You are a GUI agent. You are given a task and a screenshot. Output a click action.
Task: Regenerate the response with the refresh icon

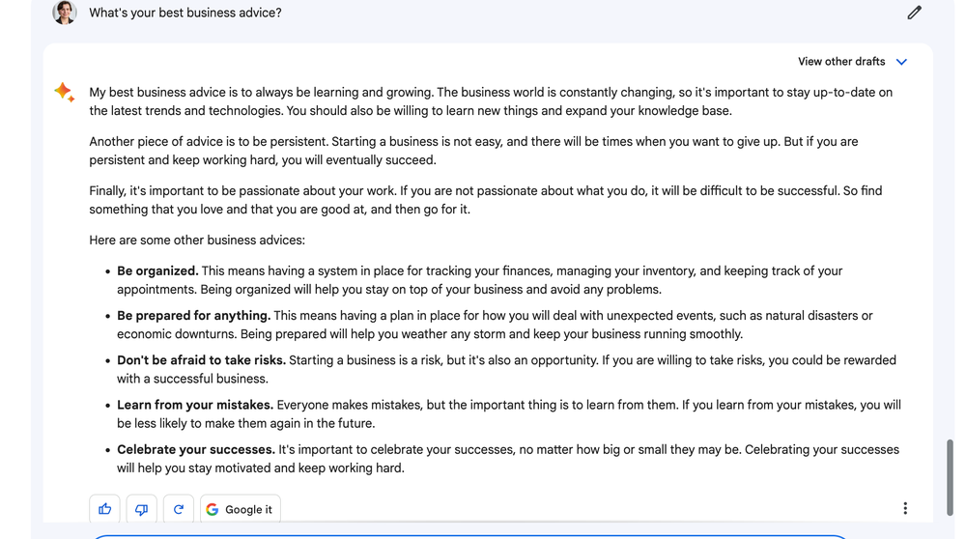tap(178, 509)
